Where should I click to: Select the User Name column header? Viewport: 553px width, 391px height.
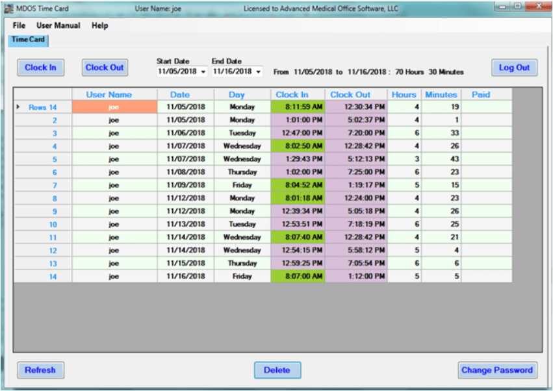[109, 94]
